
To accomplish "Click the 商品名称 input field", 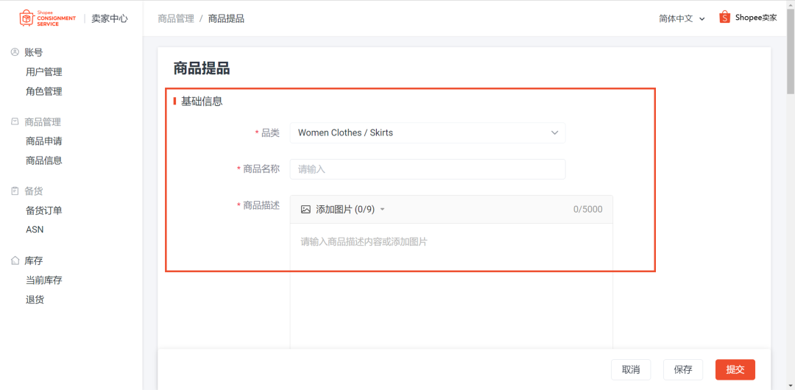I will coord(427,169).
